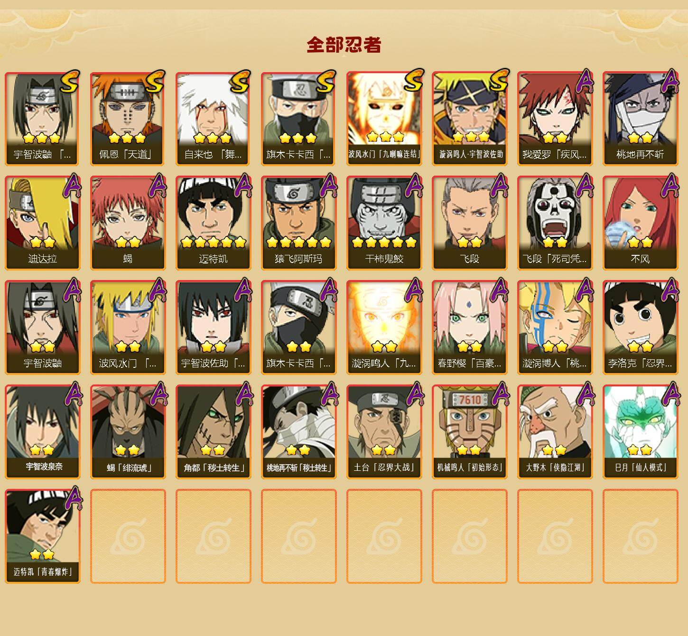Click the A rank badge on 飞段 card
The image size is (688, 636).
click(500, 186)
